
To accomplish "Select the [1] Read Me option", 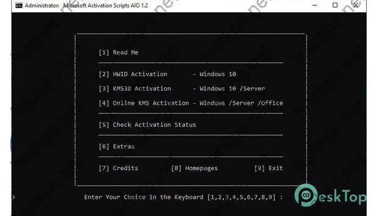I will (118, 52).
